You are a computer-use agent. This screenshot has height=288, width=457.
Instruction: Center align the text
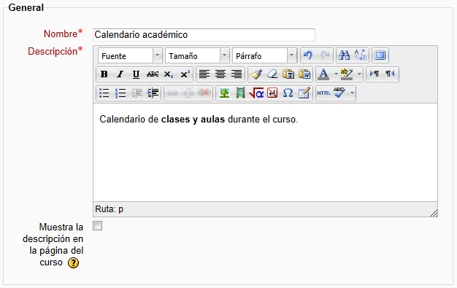220,74
